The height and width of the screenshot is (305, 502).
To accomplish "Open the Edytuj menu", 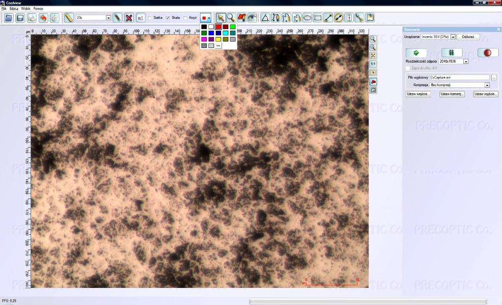I will coord(14,9).
